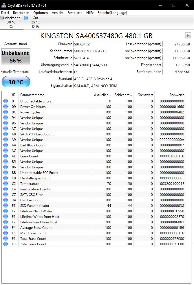This screenshot has width=194, height=285.
Task: Click the status icon for Bad Block Count
Action: coord(6,145)
